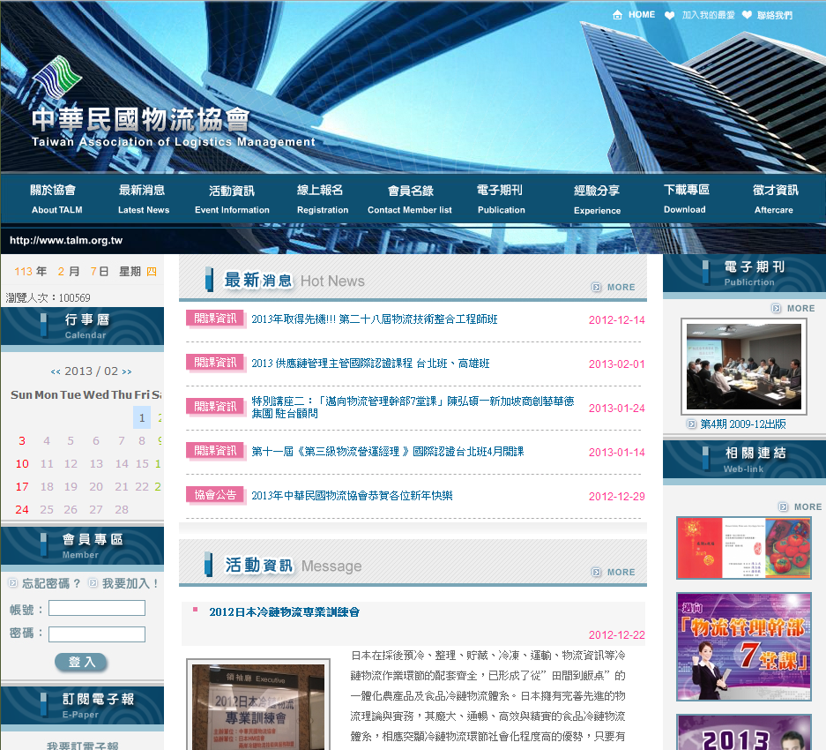Image resolution: width=826 pixels, height=750 pixels.
Task: Click the 密碼 password input field
Action: pyautogui.click(x=97, y=634)
